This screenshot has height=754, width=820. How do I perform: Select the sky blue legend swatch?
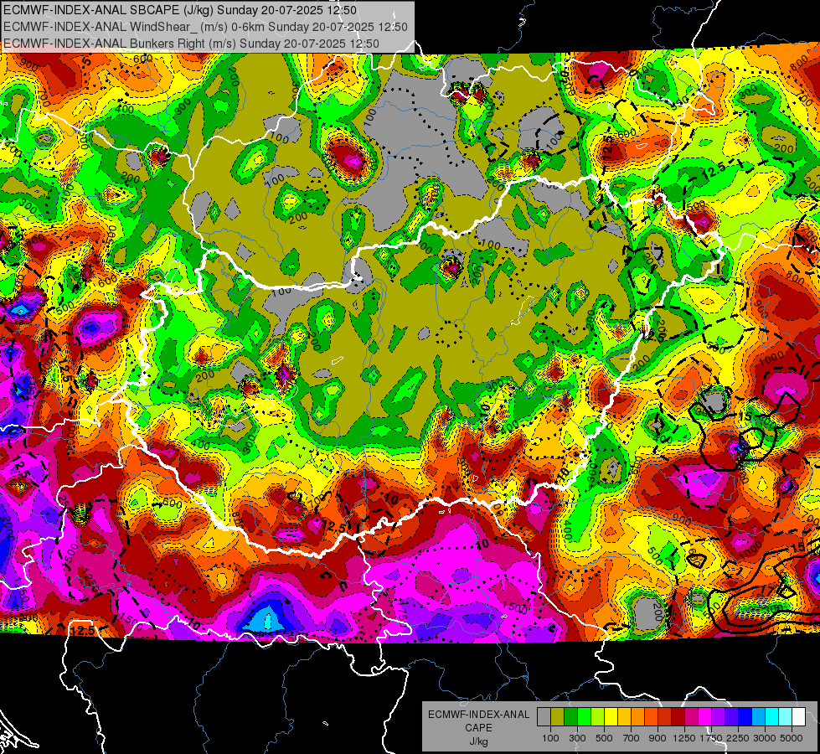(758, 716)
